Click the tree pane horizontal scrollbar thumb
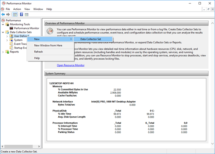215x154 pixels. coord(19,147)
